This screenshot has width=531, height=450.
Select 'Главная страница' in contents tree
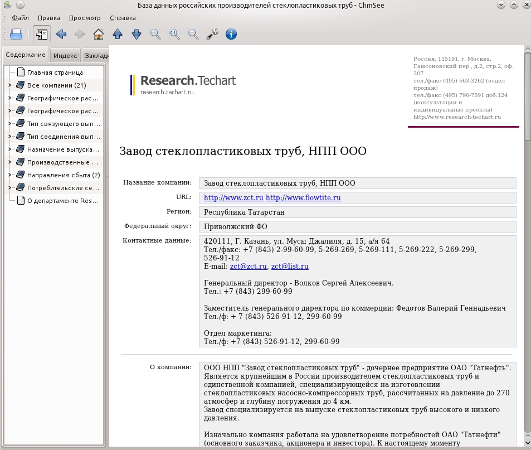[x=55, y=72]
